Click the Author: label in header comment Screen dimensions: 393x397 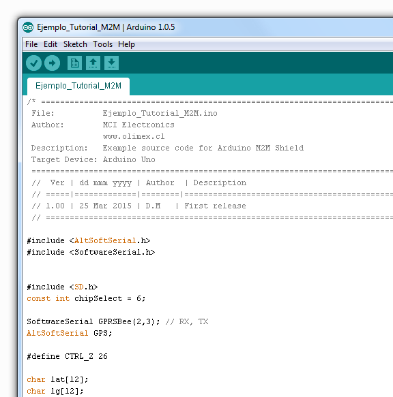(x=48, y=125)
